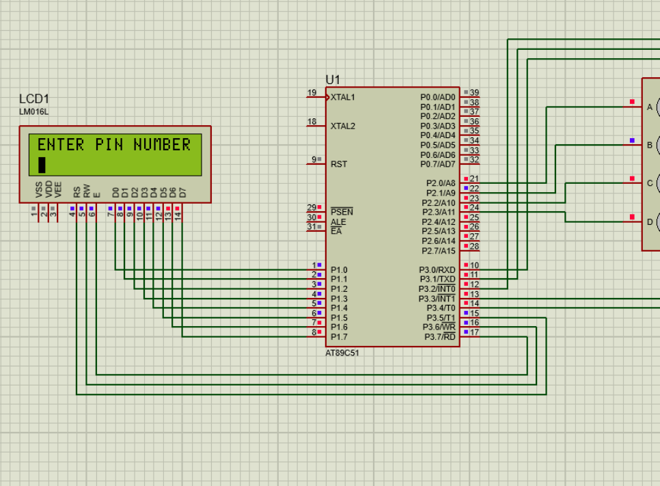This screenshot has width=660, height=486.
Task: Click the LCD1 label text
Action: [33, 98]
